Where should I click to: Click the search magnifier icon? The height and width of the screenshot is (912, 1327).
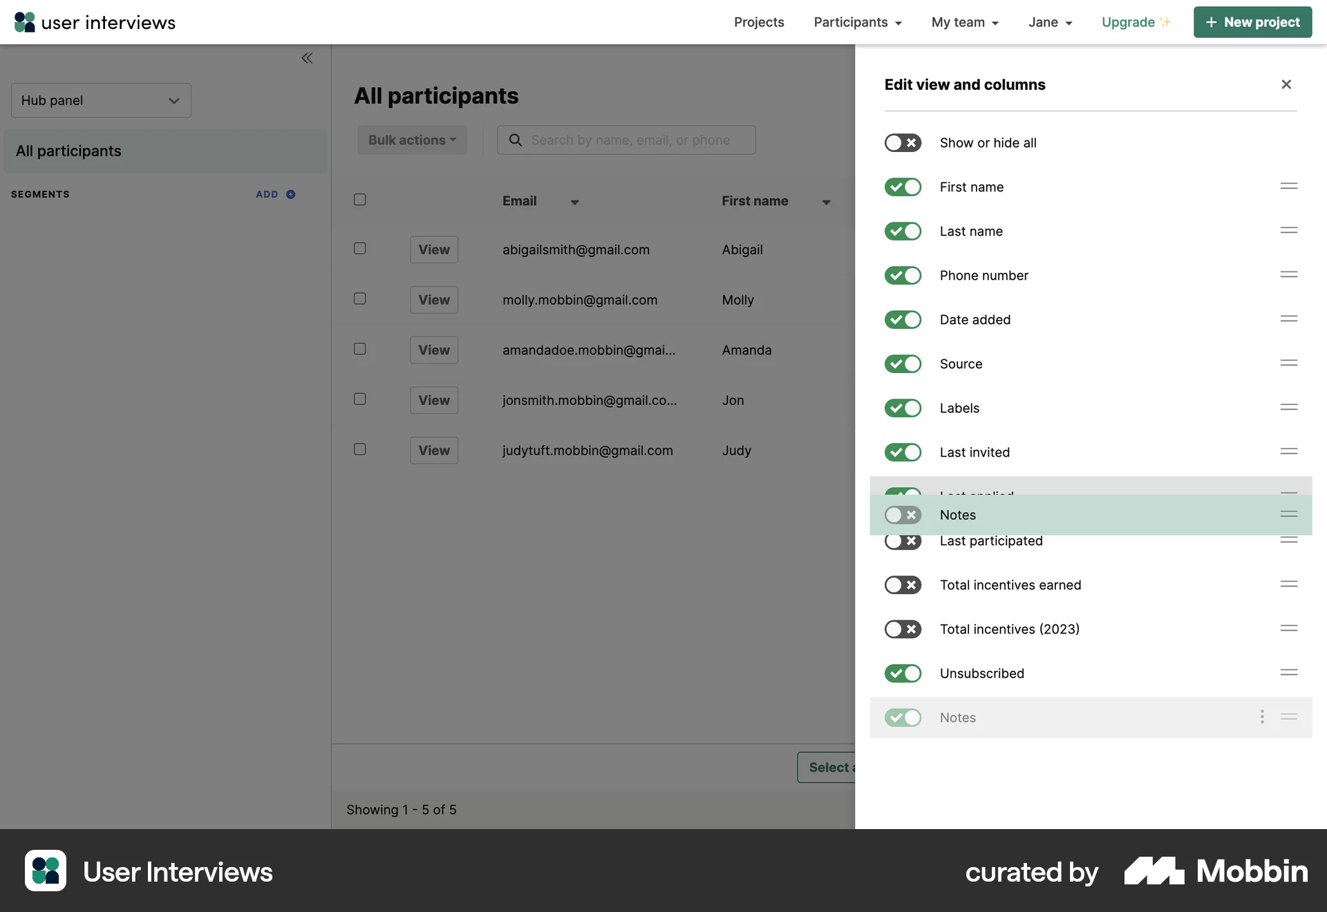point(515,140)
